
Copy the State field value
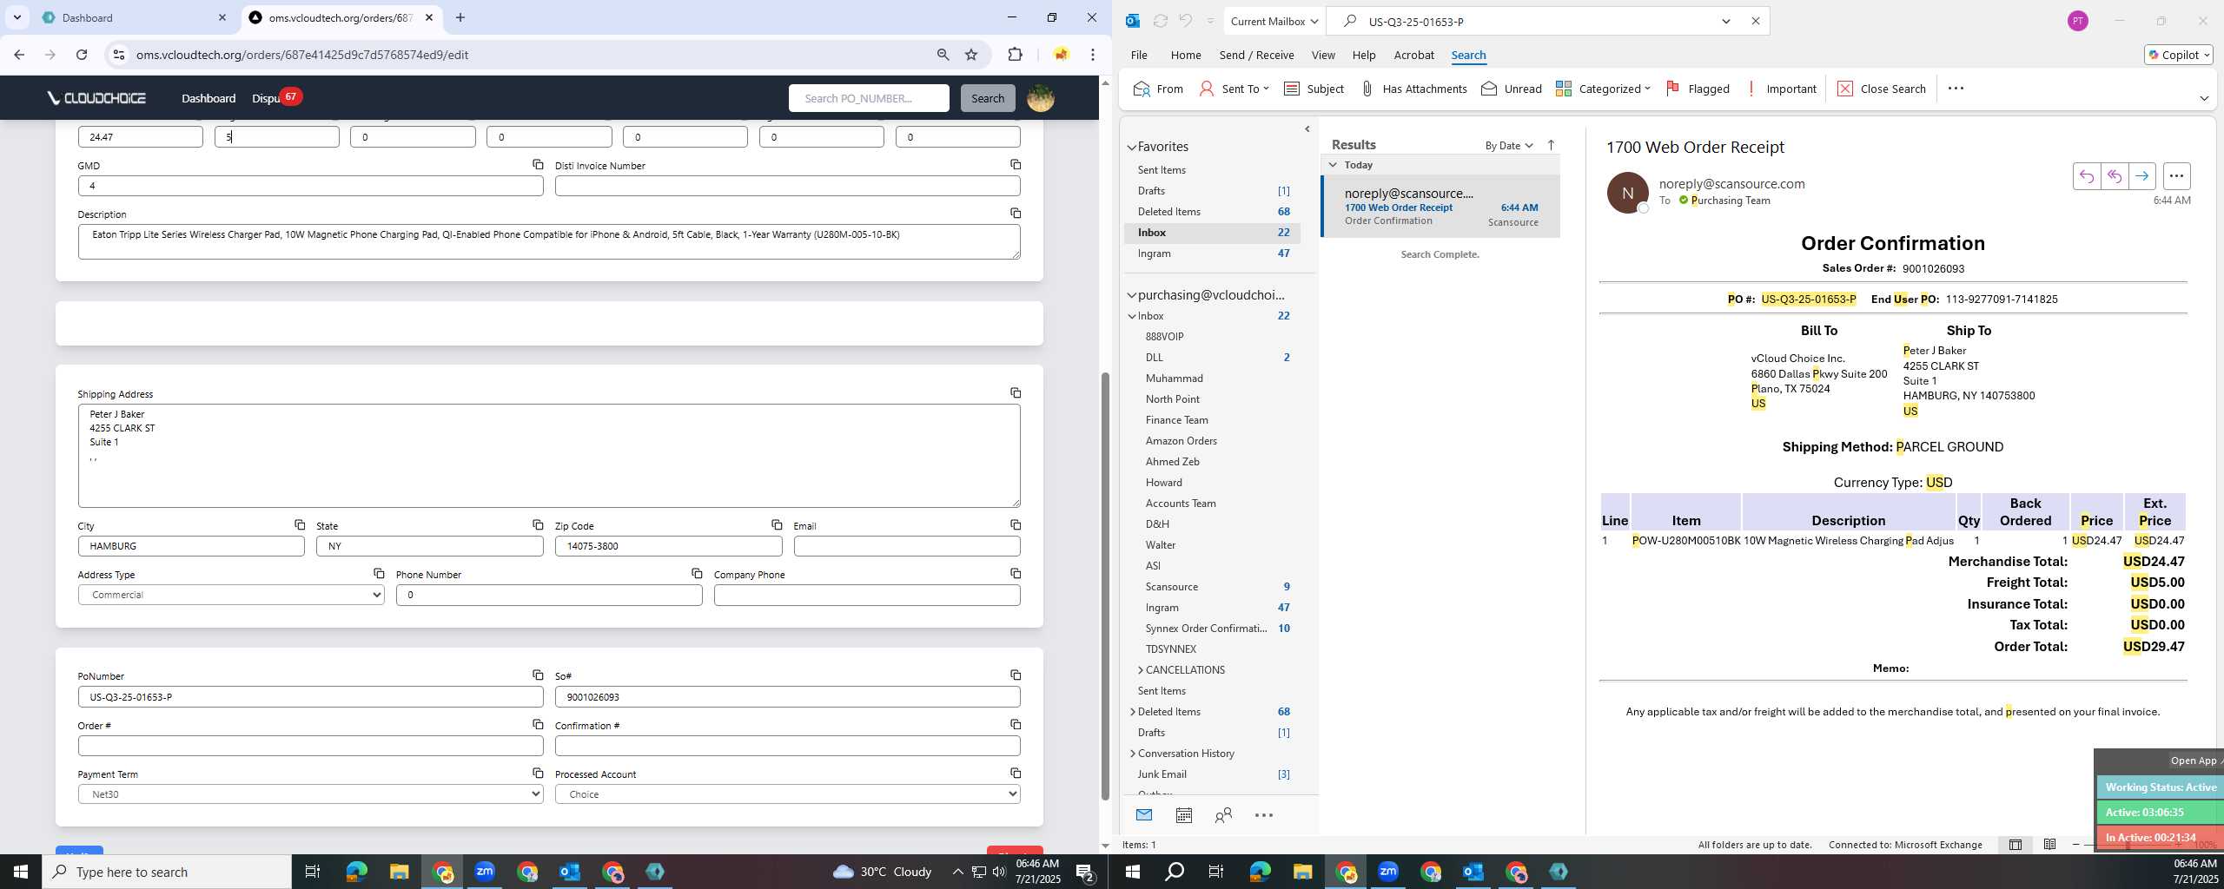pyautogui.click(x=538, y=524)
